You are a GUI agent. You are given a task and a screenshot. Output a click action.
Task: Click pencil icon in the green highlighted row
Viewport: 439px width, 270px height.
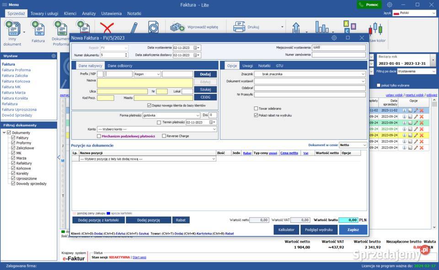[x=416, y=123]
